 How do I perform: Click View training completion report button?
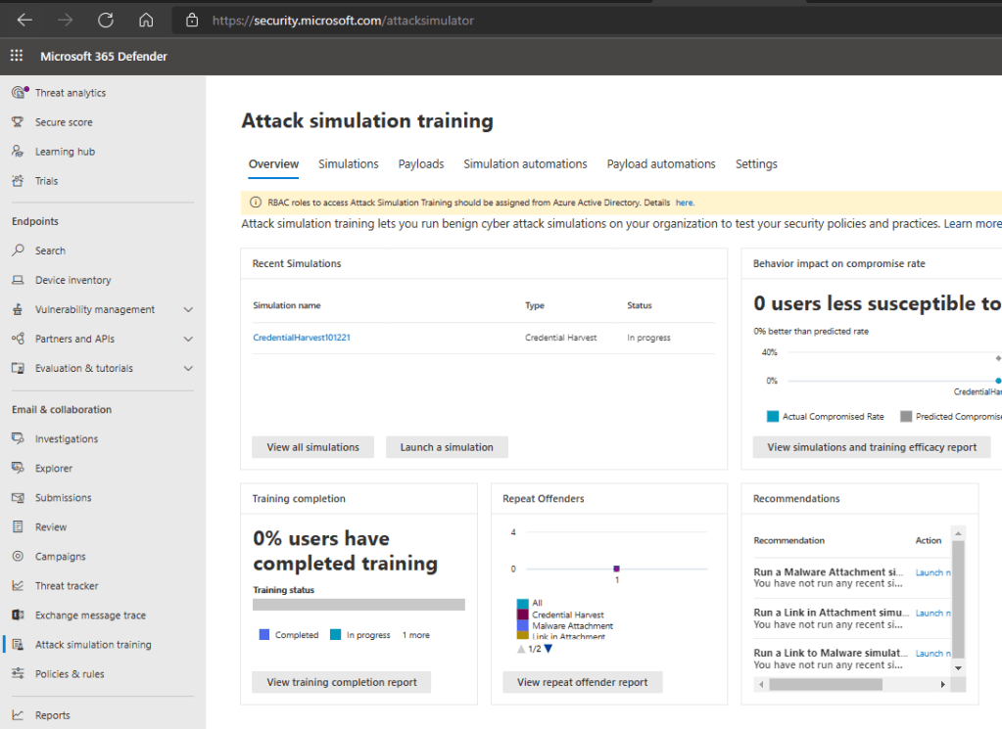(342, 682)
